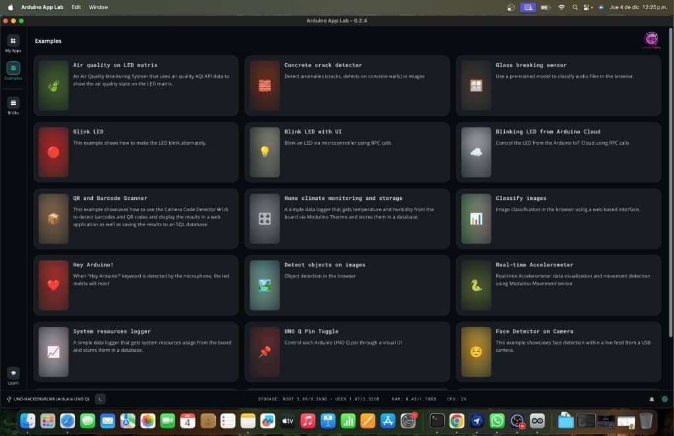Screen dimensions: 674x436
Task: Open the Arduino App Lab menu
Action: coord(42,7)
